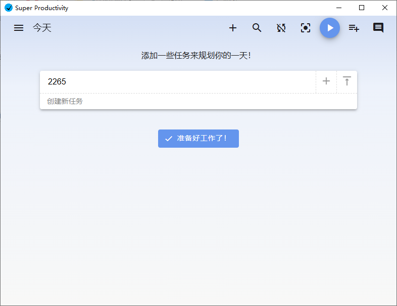The width and height of the screenshot is (397, 306).
Task: Open task search with the magnifier icon
Action: pyautogui.click(x=257, y=28)
